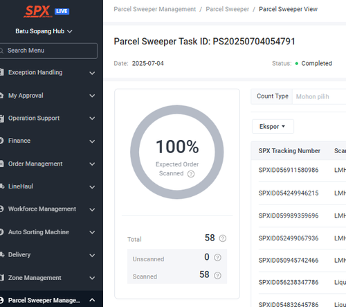Image resolution: width=346 pixels, height=307 pixels.
Task: Click the Order Management sidebar icon
Action: click(1, 164)
